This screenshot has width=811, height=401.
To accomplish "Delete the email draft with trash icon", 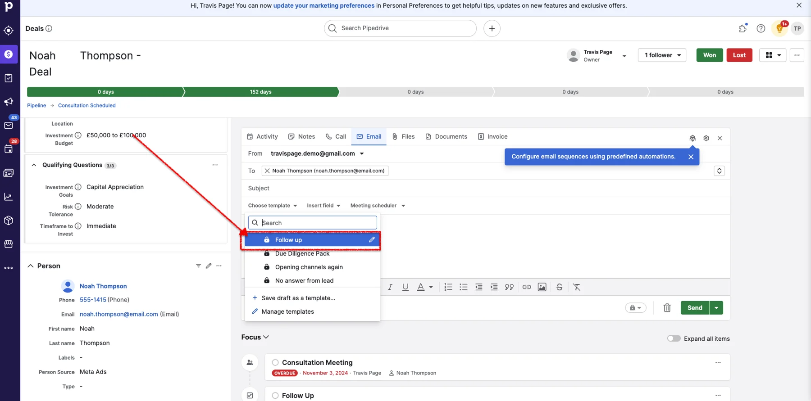I will [x=667, y=308].
